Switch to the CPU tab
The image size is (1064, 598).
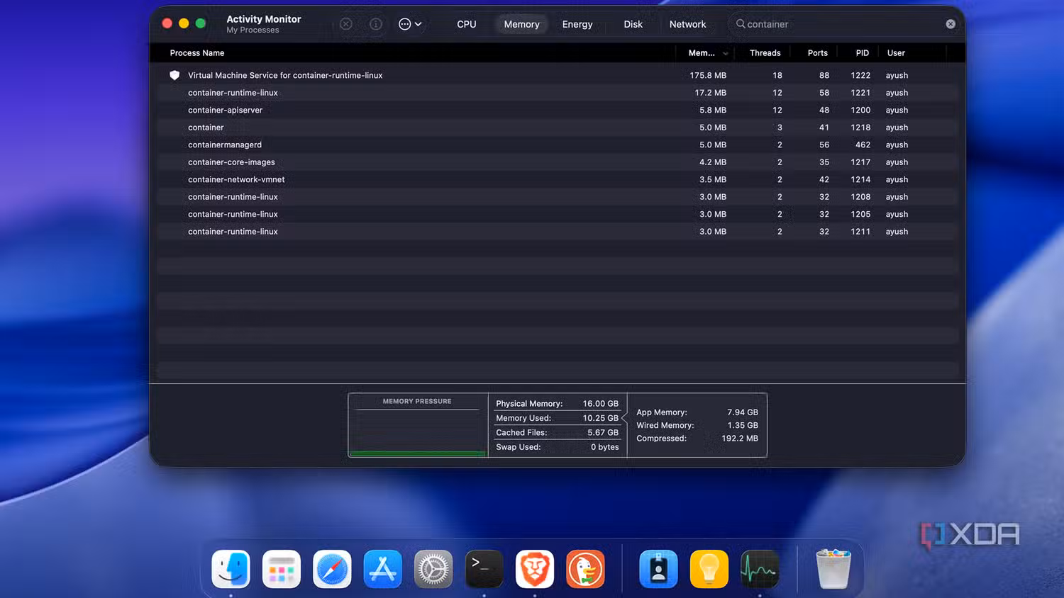tap(467, 24)
